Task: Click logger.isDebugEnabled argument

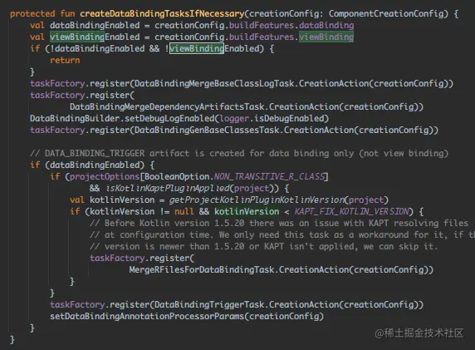Action: click(272, 118)
